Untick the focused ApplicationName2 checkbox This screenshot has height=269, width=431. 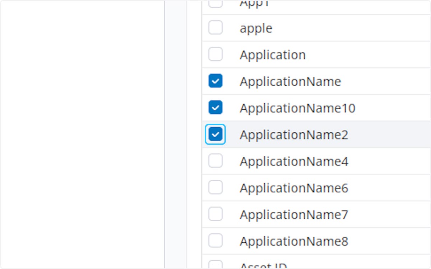pos(215,134)
